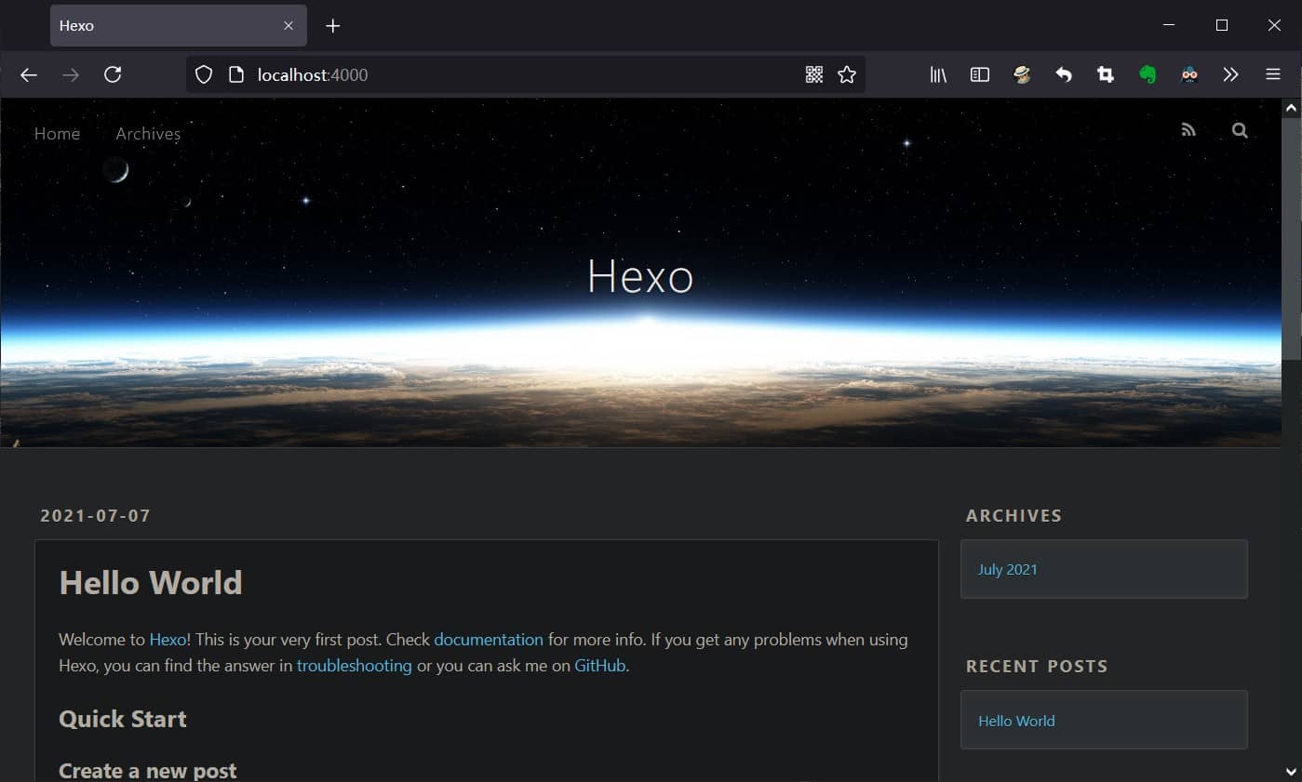Open a new tab with plus button
Viewport: 1302px width, 782px height.
coord(333,26)
